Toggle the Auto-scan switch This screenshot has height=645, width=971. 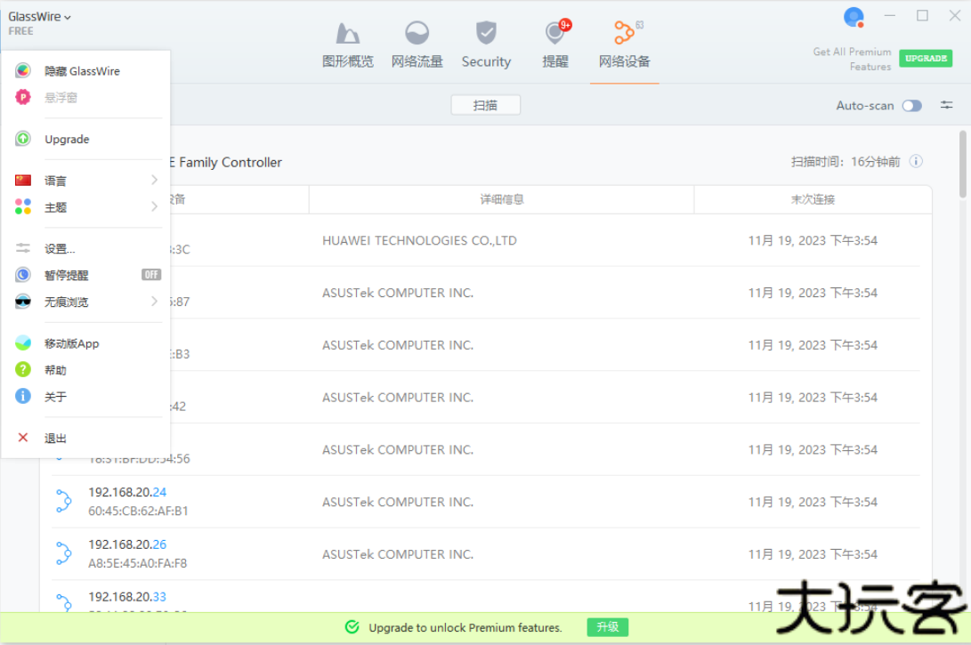pos(911,106)
